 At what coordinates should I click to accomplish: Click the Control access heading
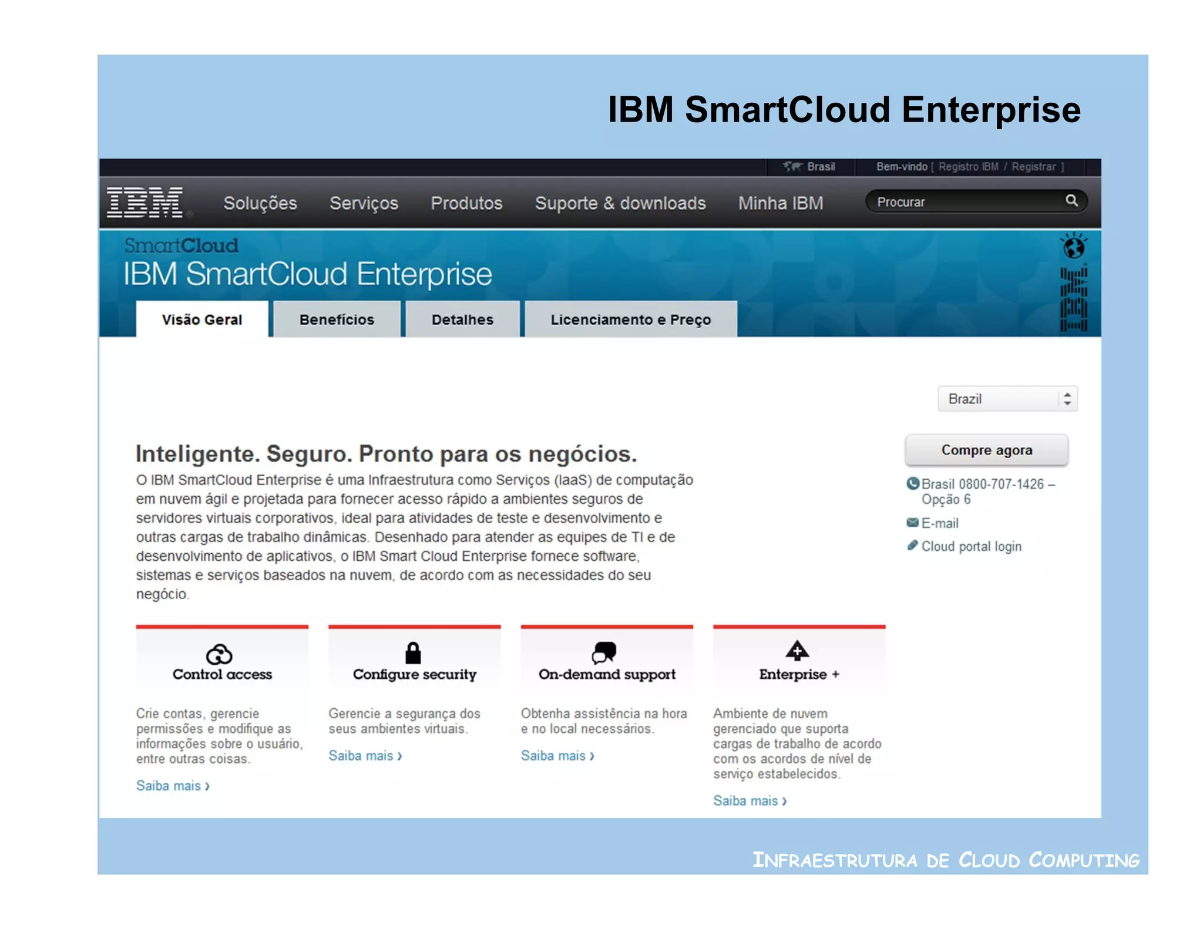point(222,674)
